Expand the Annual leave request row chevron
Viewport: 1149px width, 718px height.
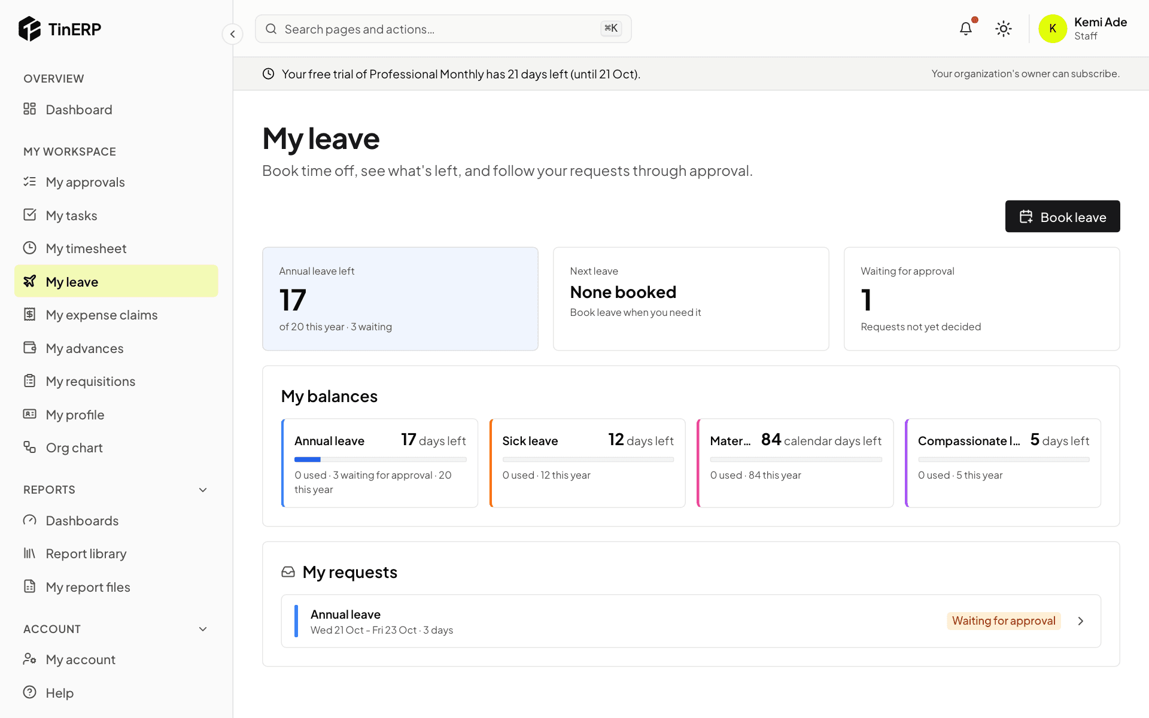point(1081,621)
